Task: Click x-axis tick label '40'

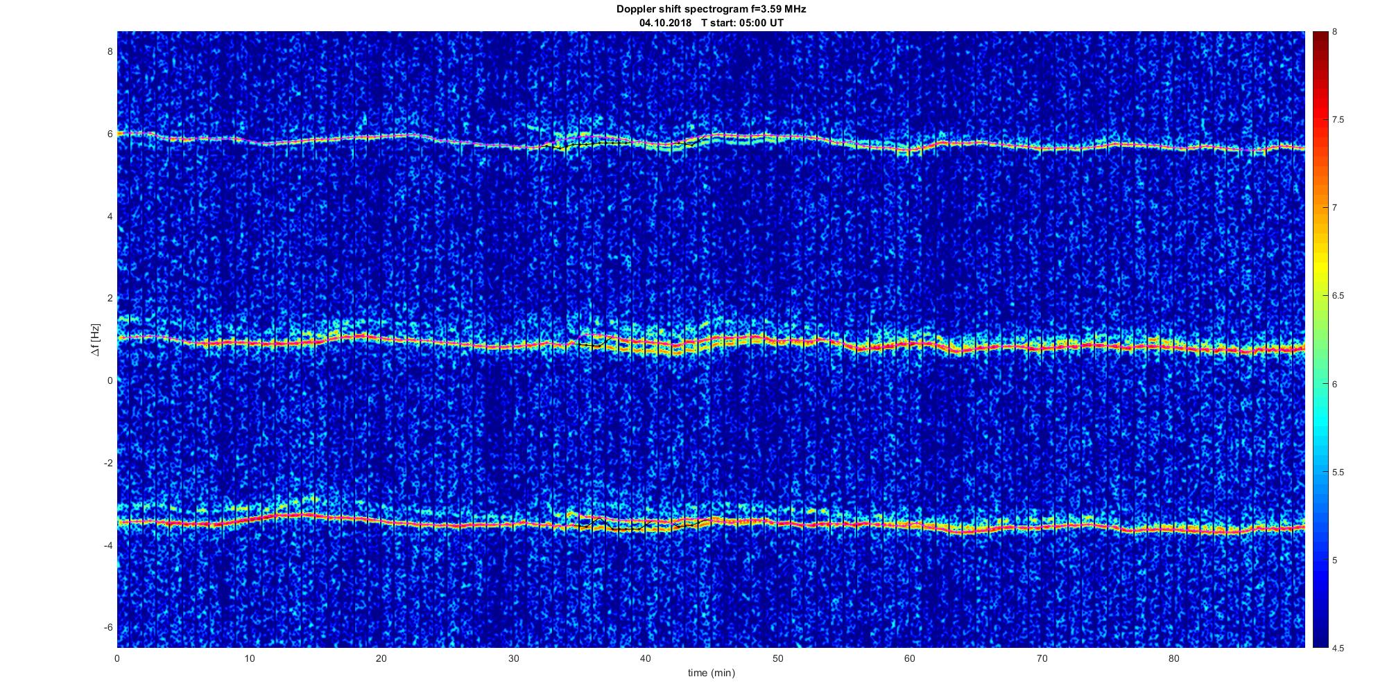Action: (x=645, y=658)
